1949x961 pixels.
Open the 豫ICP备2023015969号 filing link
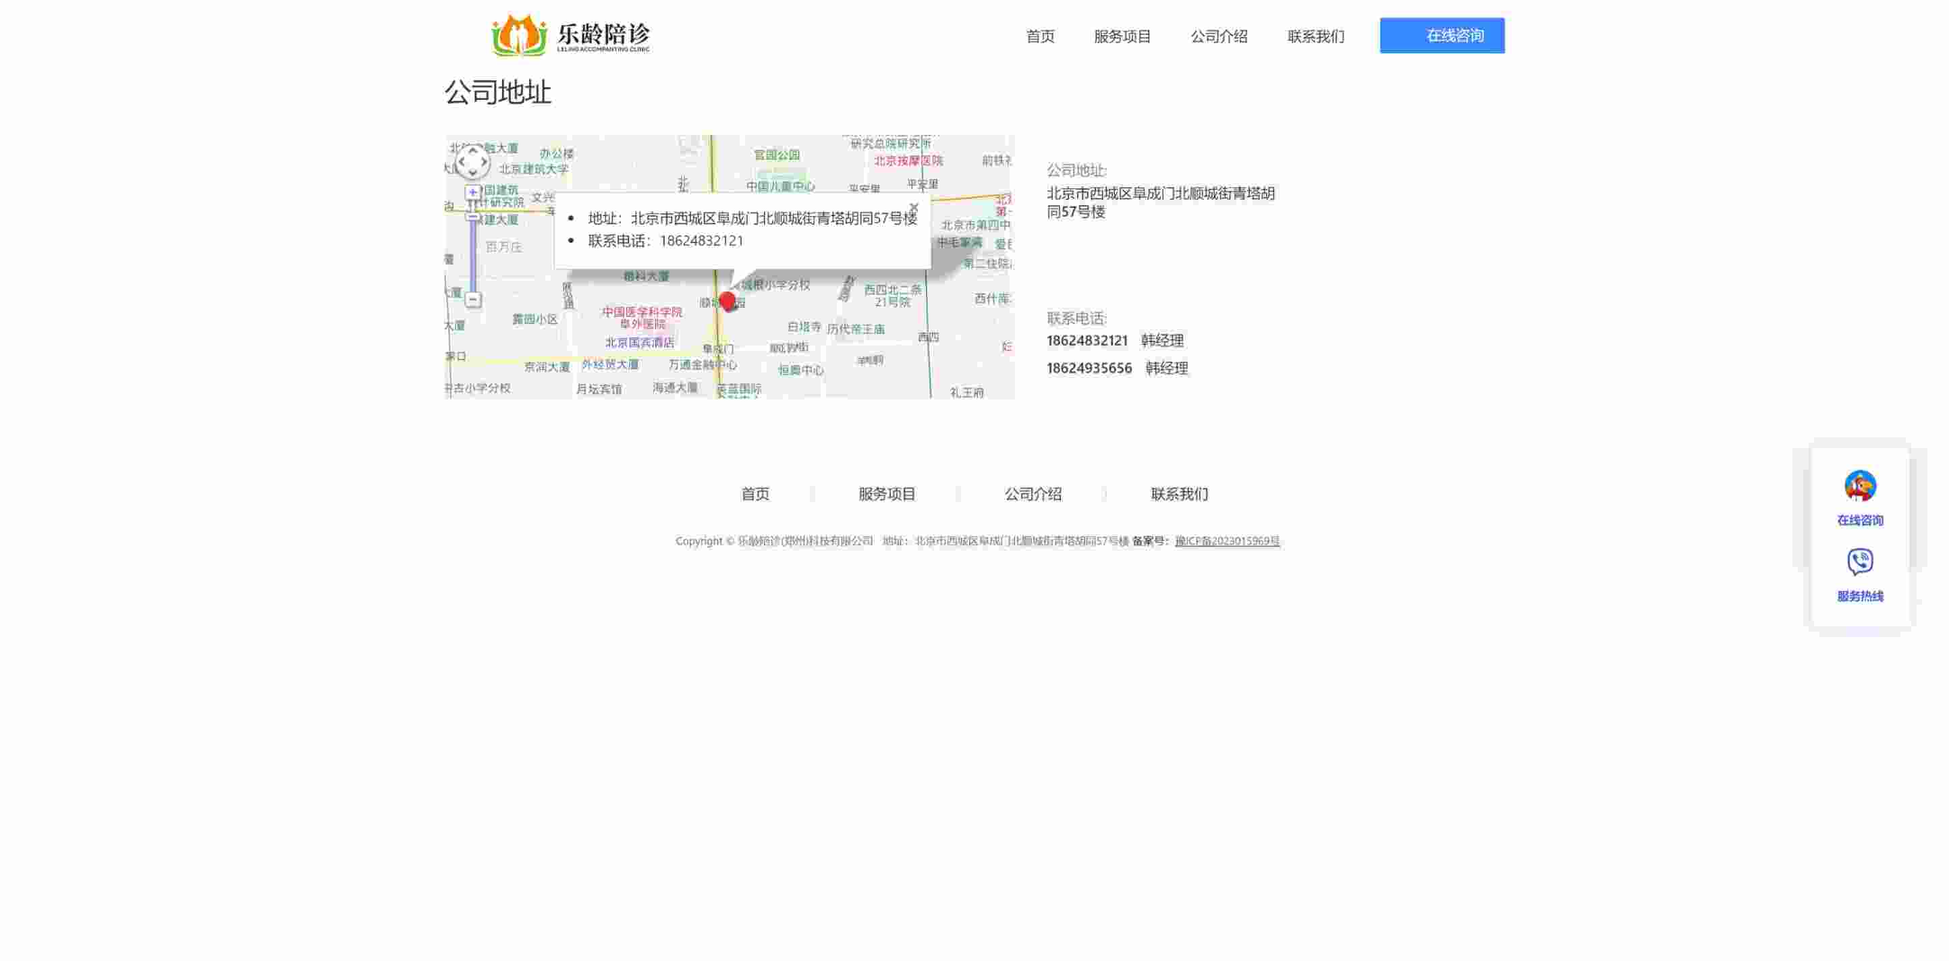click(1227, 541)
